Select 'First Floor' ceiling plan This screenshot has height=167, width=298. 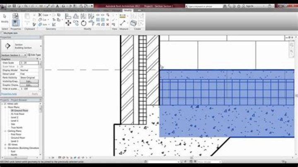click(16, 134)
